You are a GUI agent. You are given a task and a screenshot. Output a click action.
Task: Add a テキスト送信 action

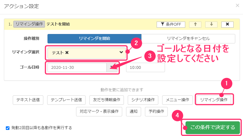point(28,100)
